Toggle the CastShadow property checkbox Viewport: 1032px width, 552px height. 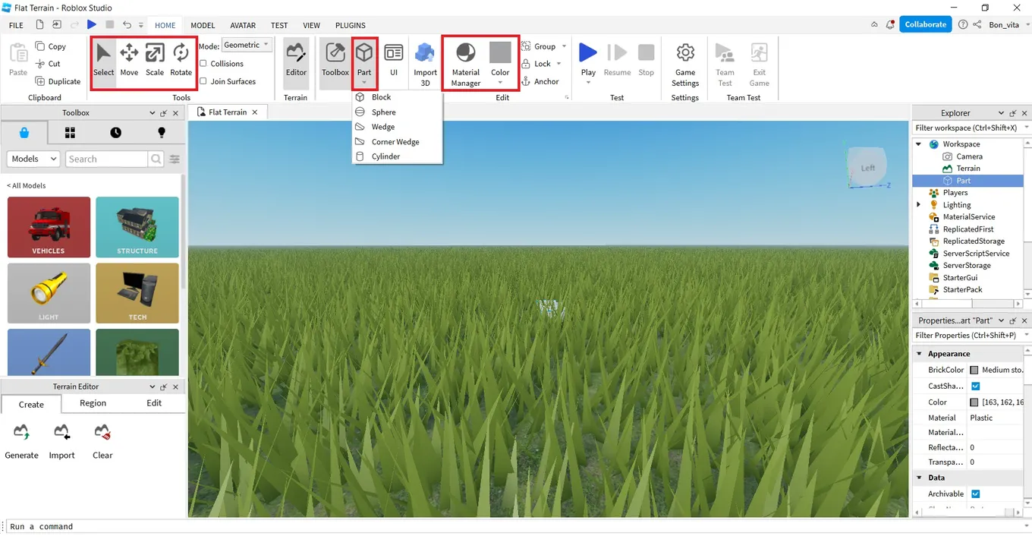coord(976,386)
